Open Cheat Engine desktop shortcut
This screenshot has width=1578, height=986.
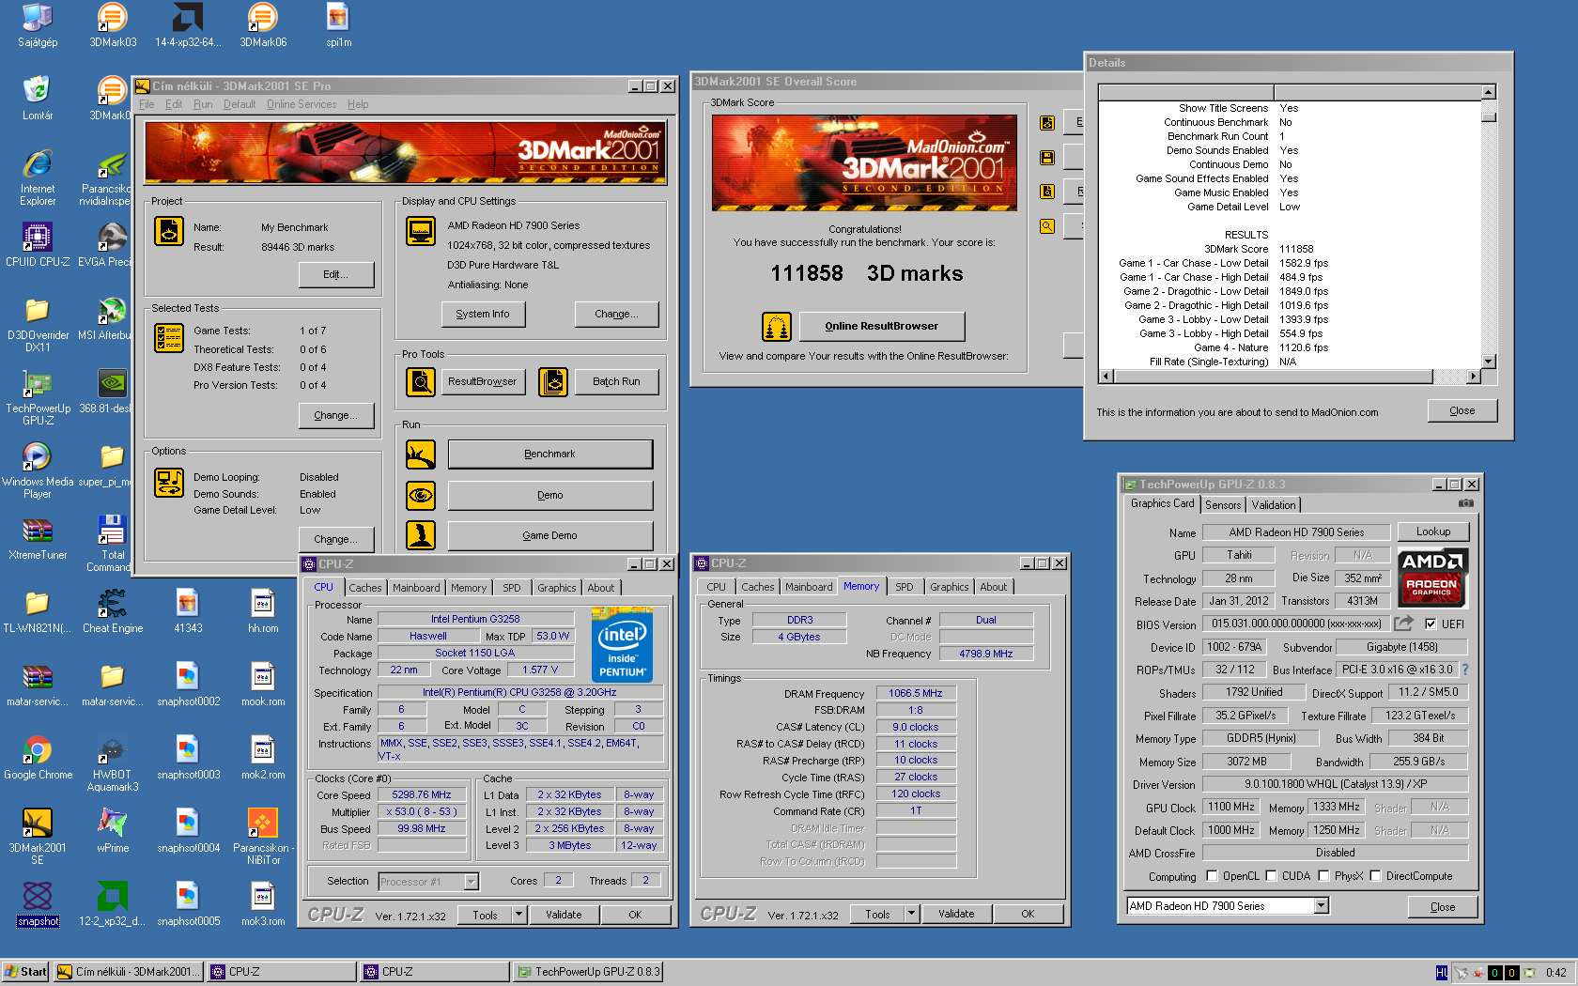(x=113, y=611)
